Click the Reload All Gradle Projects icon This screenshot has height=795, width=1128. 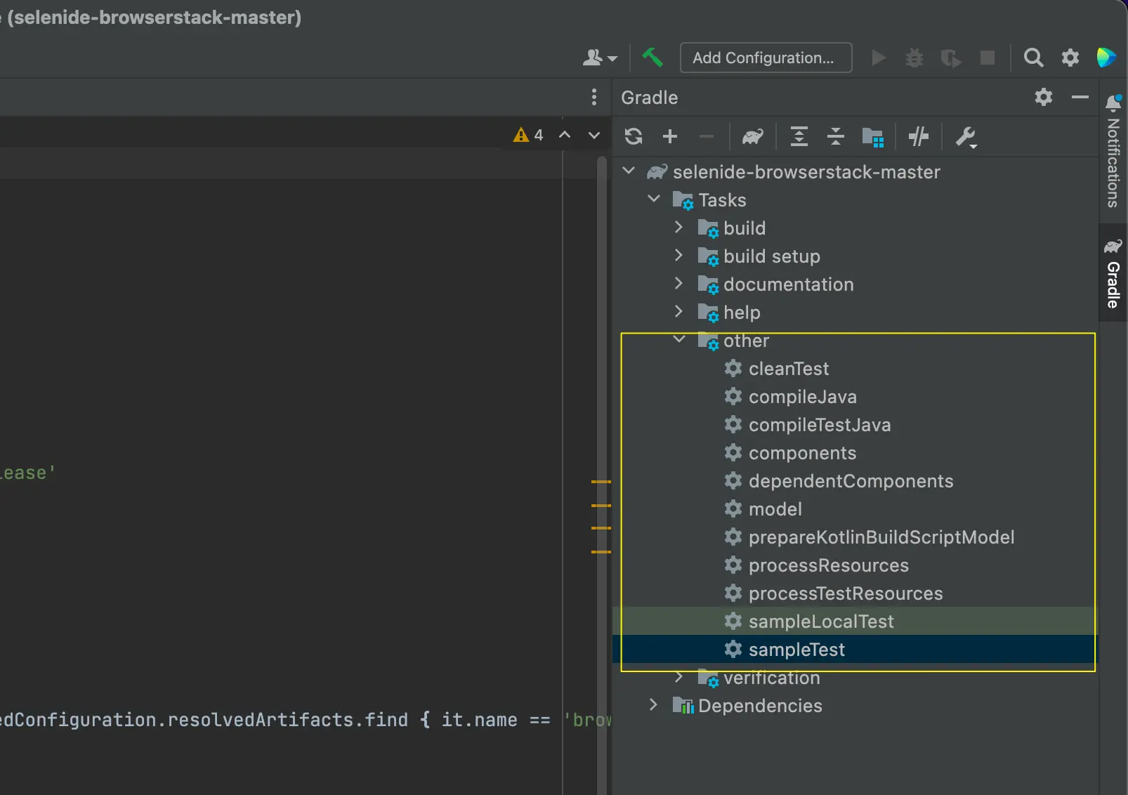pos(634,136)
